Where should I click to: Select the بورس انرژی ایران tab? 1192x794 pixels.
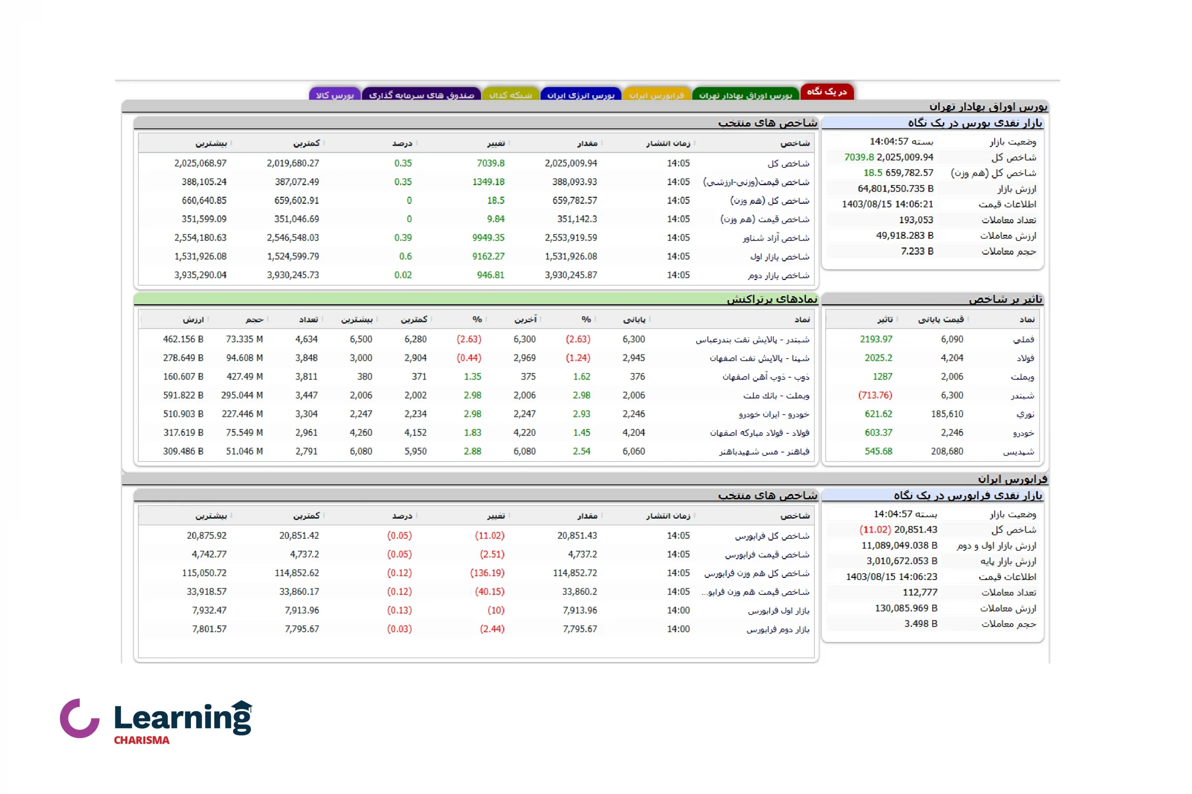click(x=581, y=95)
